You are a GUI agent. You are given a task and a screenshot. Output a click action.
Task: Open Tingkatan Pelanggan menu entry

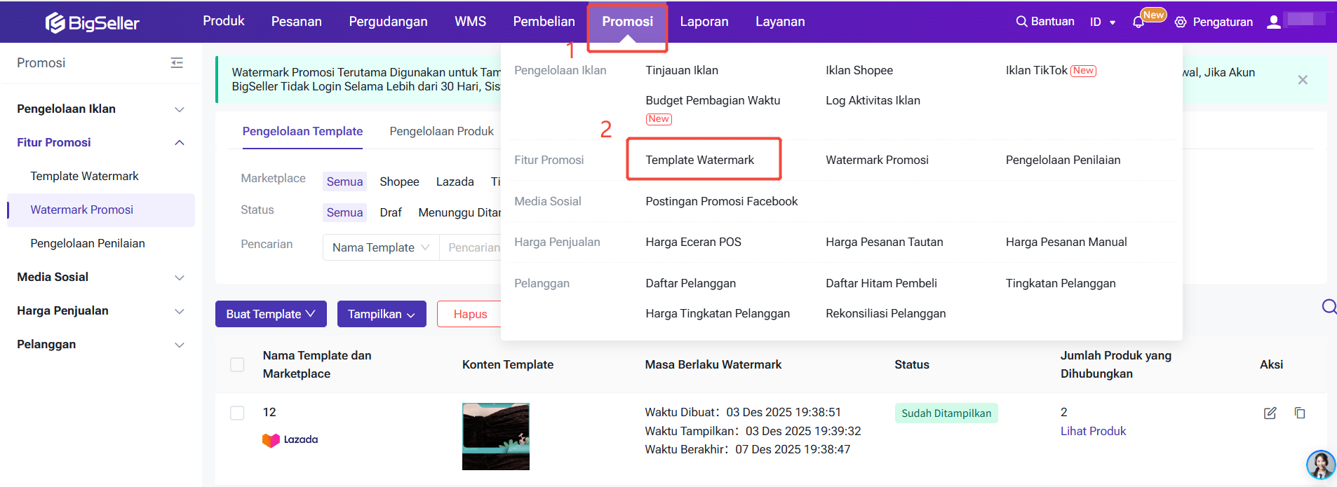pyautogui.click(x=1060, y=283)
